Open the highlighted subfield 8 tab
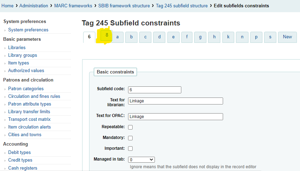Image resolution: width=300 pixels, height=171 pixels. point(107,35)
